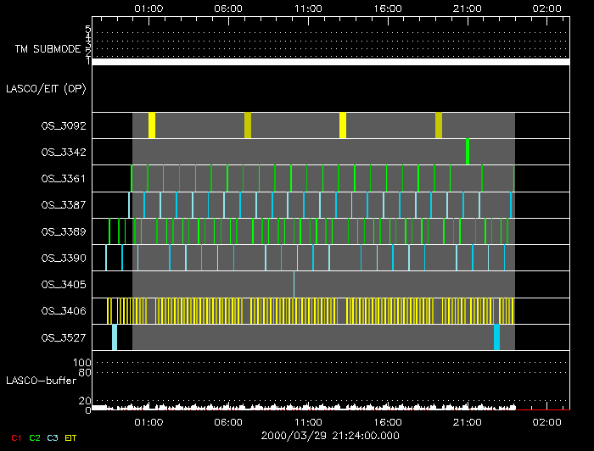This screenshot has height=451, width=594.
Task: Select the green C2 legend entry
Action: coord(35,437)
